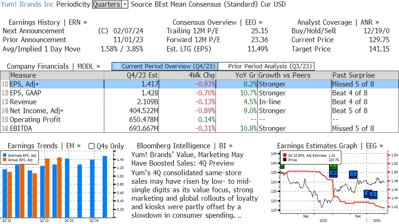Toggle the Q4s Only checkbox
The image size is (399, 224).
click(91, 146)
